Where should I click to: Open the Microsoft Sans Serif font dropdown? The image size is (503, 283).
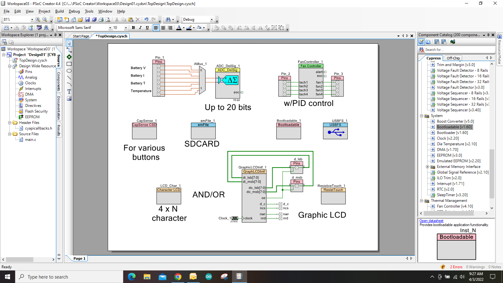(x=110, y=28)
